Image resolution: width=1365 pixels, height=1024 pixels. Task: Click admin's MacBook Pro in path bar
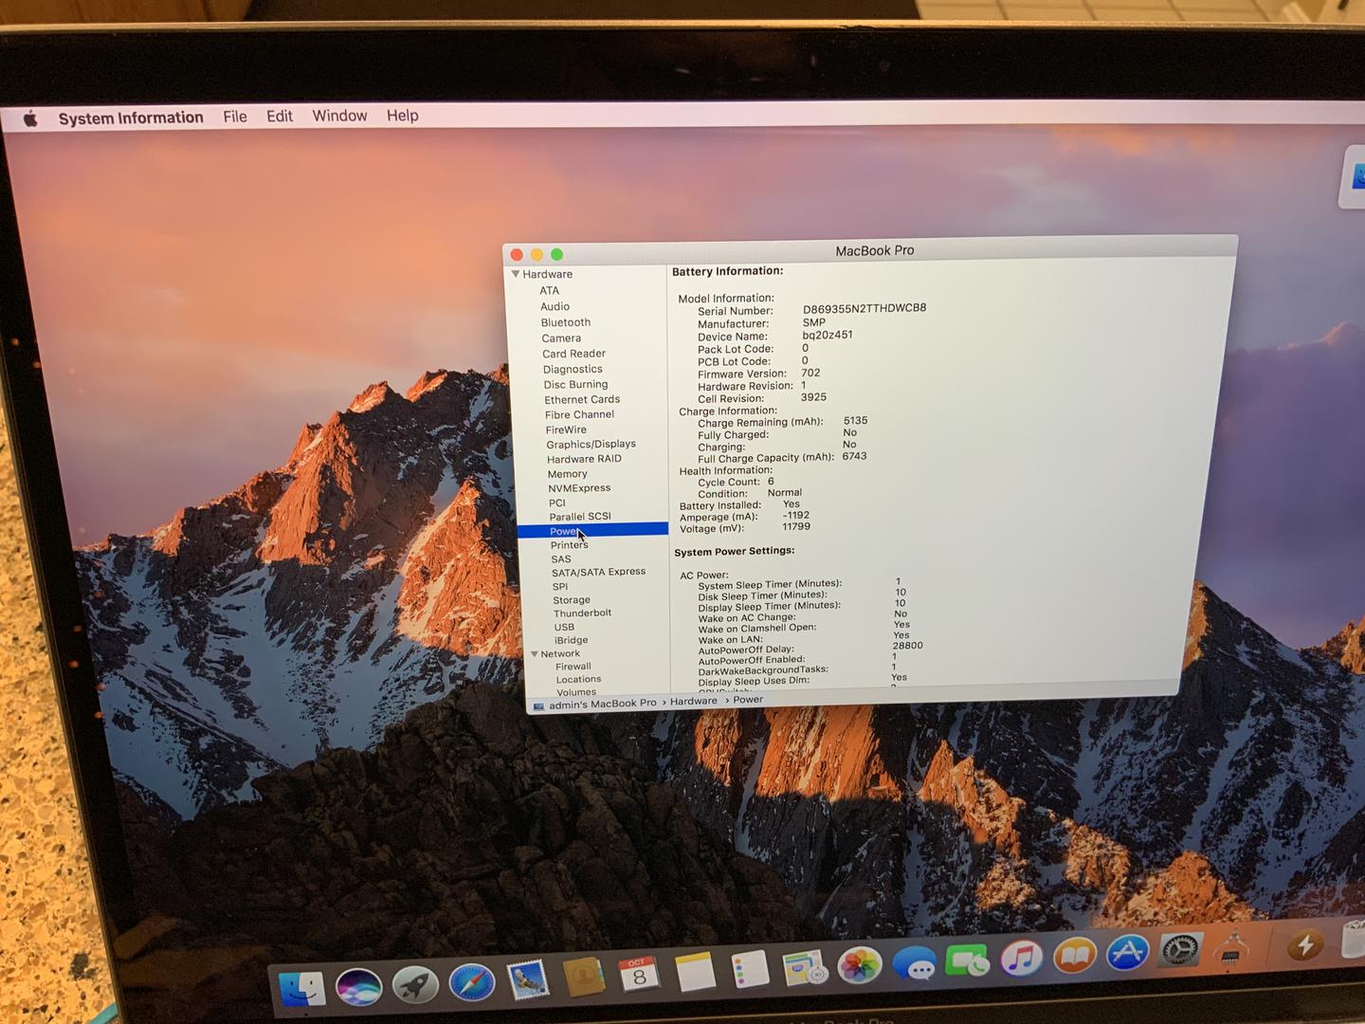coord(603,704)
